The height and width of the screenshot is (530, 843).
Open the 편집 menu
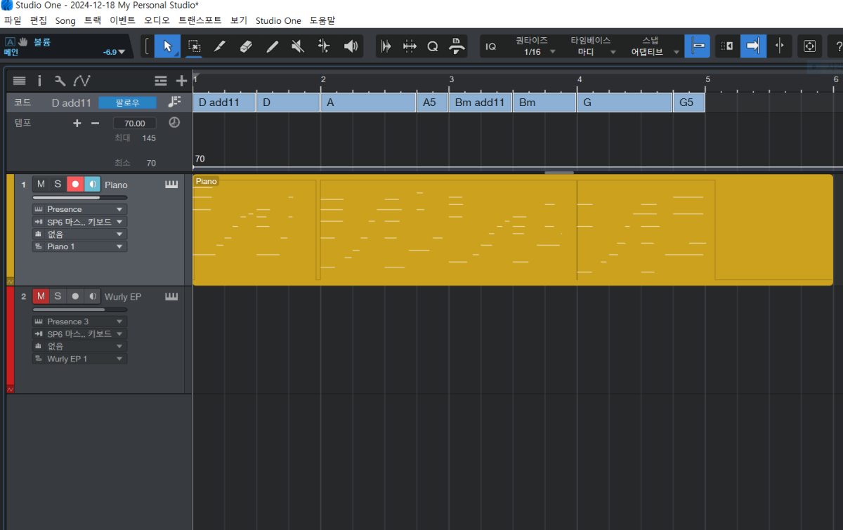(x=39, y=20)
